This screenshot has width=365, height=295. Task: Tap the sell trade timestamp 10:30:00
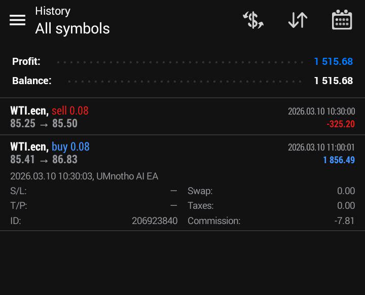click(321, 112)
